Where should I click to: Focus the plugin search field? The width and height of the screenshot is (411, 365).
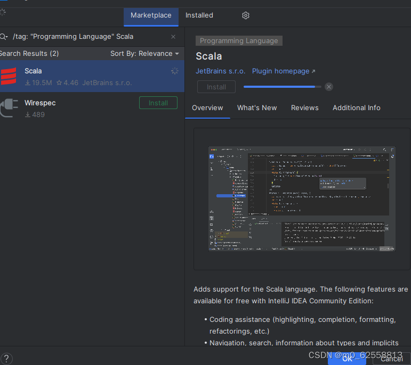point(89,37)
